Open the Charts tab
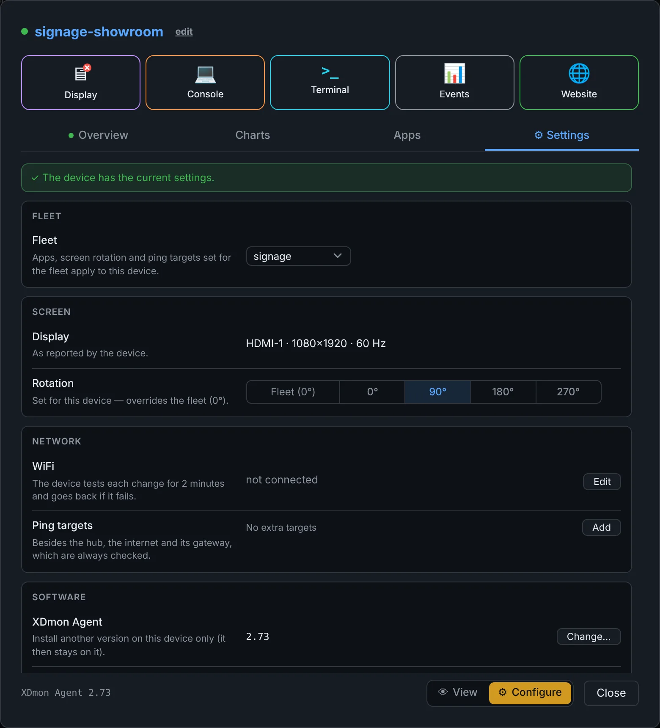Screen dimensions: 660x728 click(x=253, y=135)
